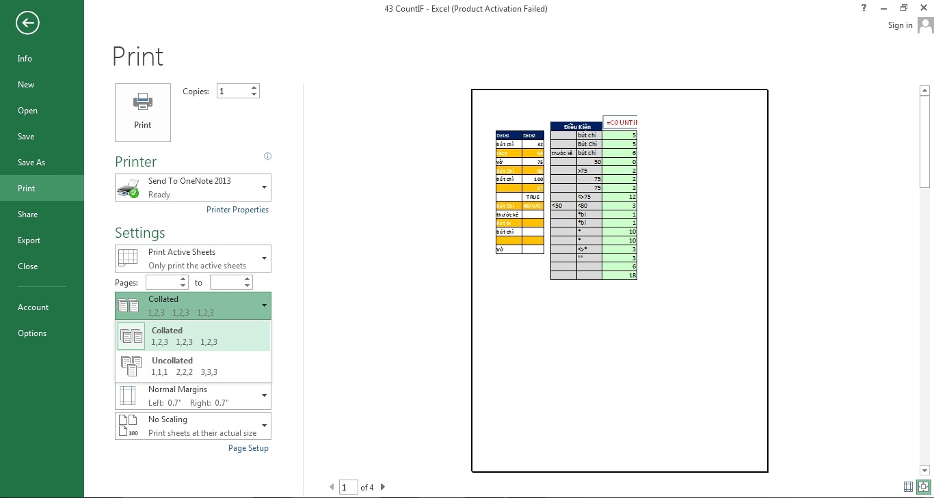Click the printer info icon
This screenshot has height=498, width=934.
[x=267, y=156]
